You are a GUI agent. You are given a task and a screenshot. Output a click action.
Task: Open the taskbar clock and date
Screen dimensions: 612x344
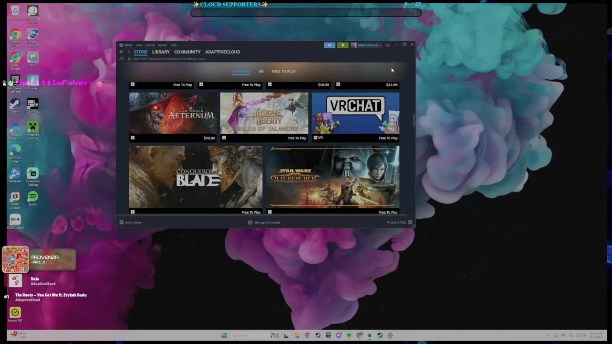tap(596, 335)
